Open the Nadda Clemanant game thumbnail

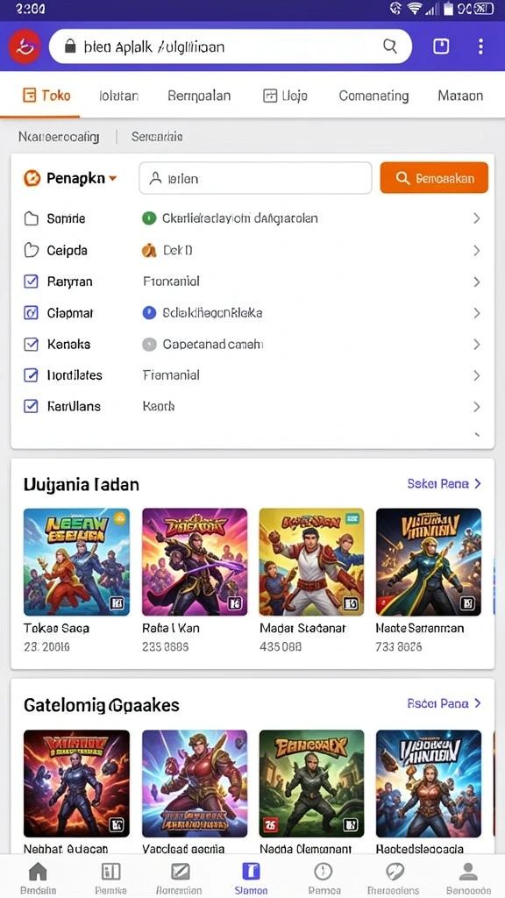pyautogui.click(x=311, y=783)
